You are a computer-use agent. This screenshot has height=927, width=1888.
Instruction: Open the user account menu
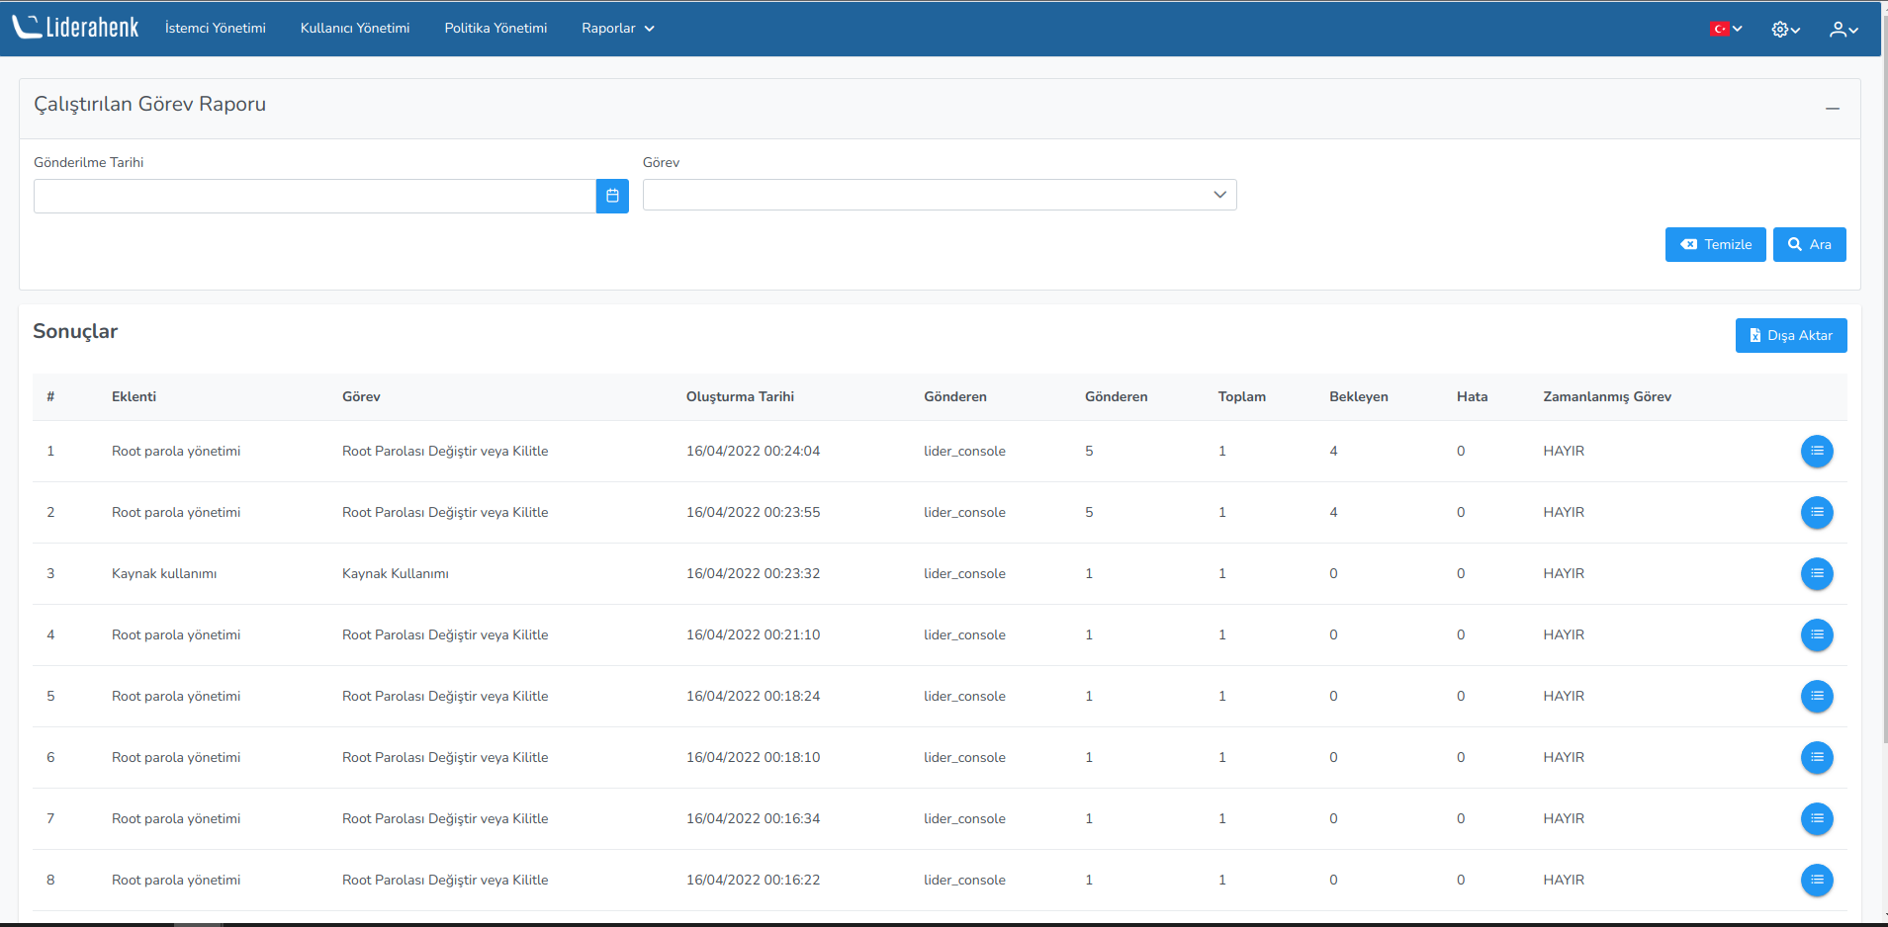[1843, 29]
